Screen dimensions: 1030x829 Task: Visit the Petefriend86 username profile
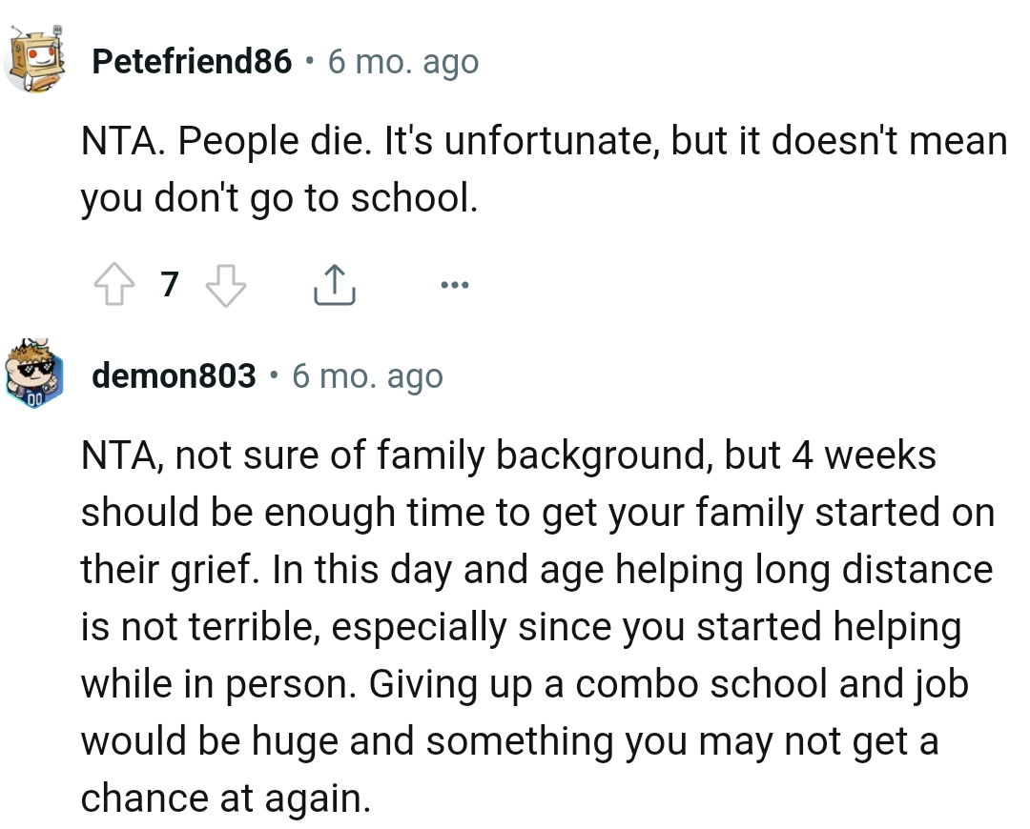(192, 62)
